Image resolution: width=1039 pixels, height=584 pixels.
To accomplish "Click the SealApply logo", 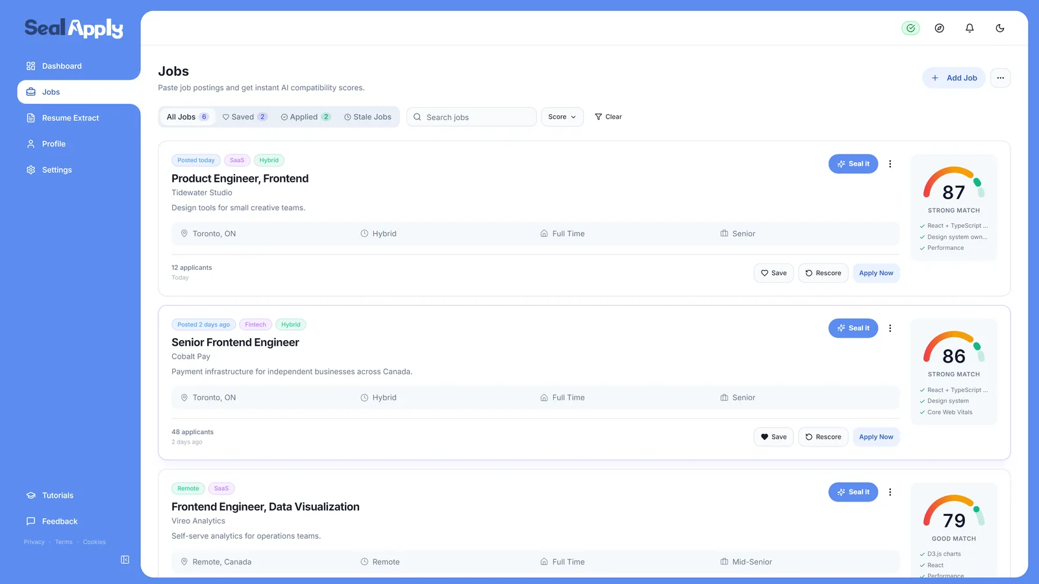I will 73,28.
